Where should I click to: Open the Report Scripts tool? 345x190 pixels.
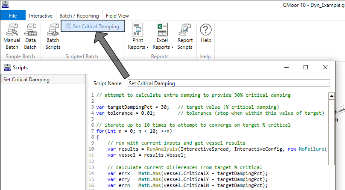(x=185, y=37)
